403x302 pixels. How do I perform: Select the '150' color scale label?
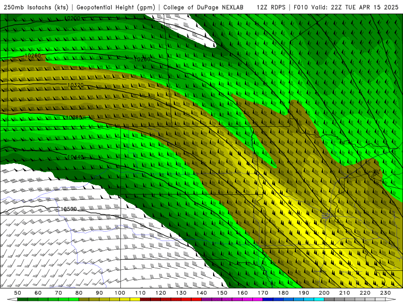tap(222, 293)
